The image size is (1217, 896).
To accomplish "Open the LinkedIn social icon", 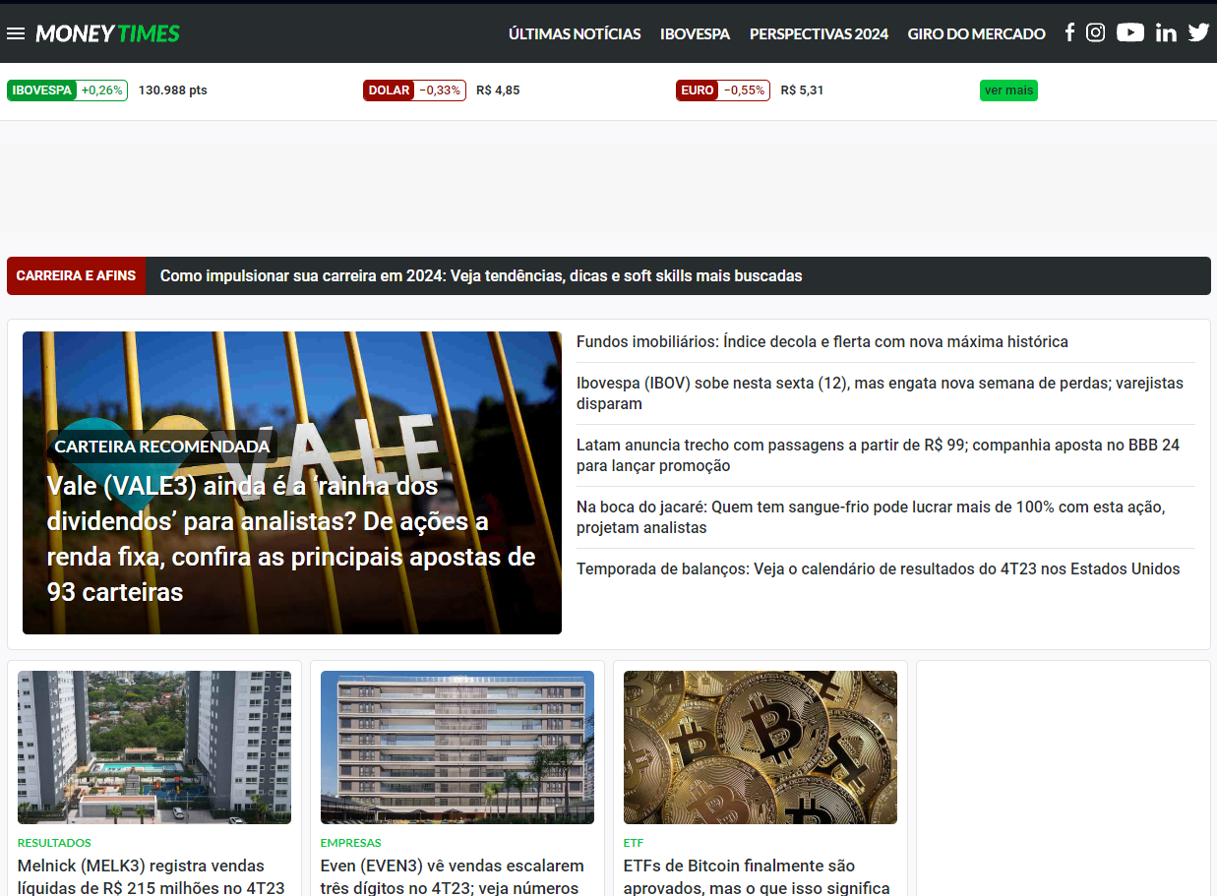I will (x=1166, y=32).
